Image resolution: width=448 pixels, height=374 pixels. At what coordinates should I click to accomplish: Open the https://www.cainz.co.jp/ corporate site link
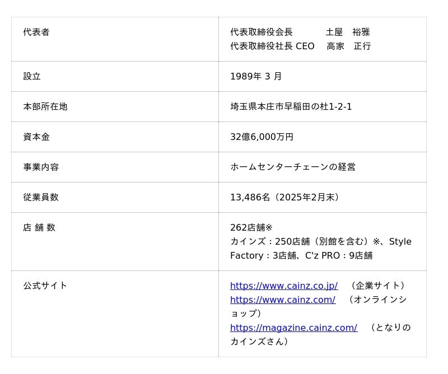tap(283, 286)
